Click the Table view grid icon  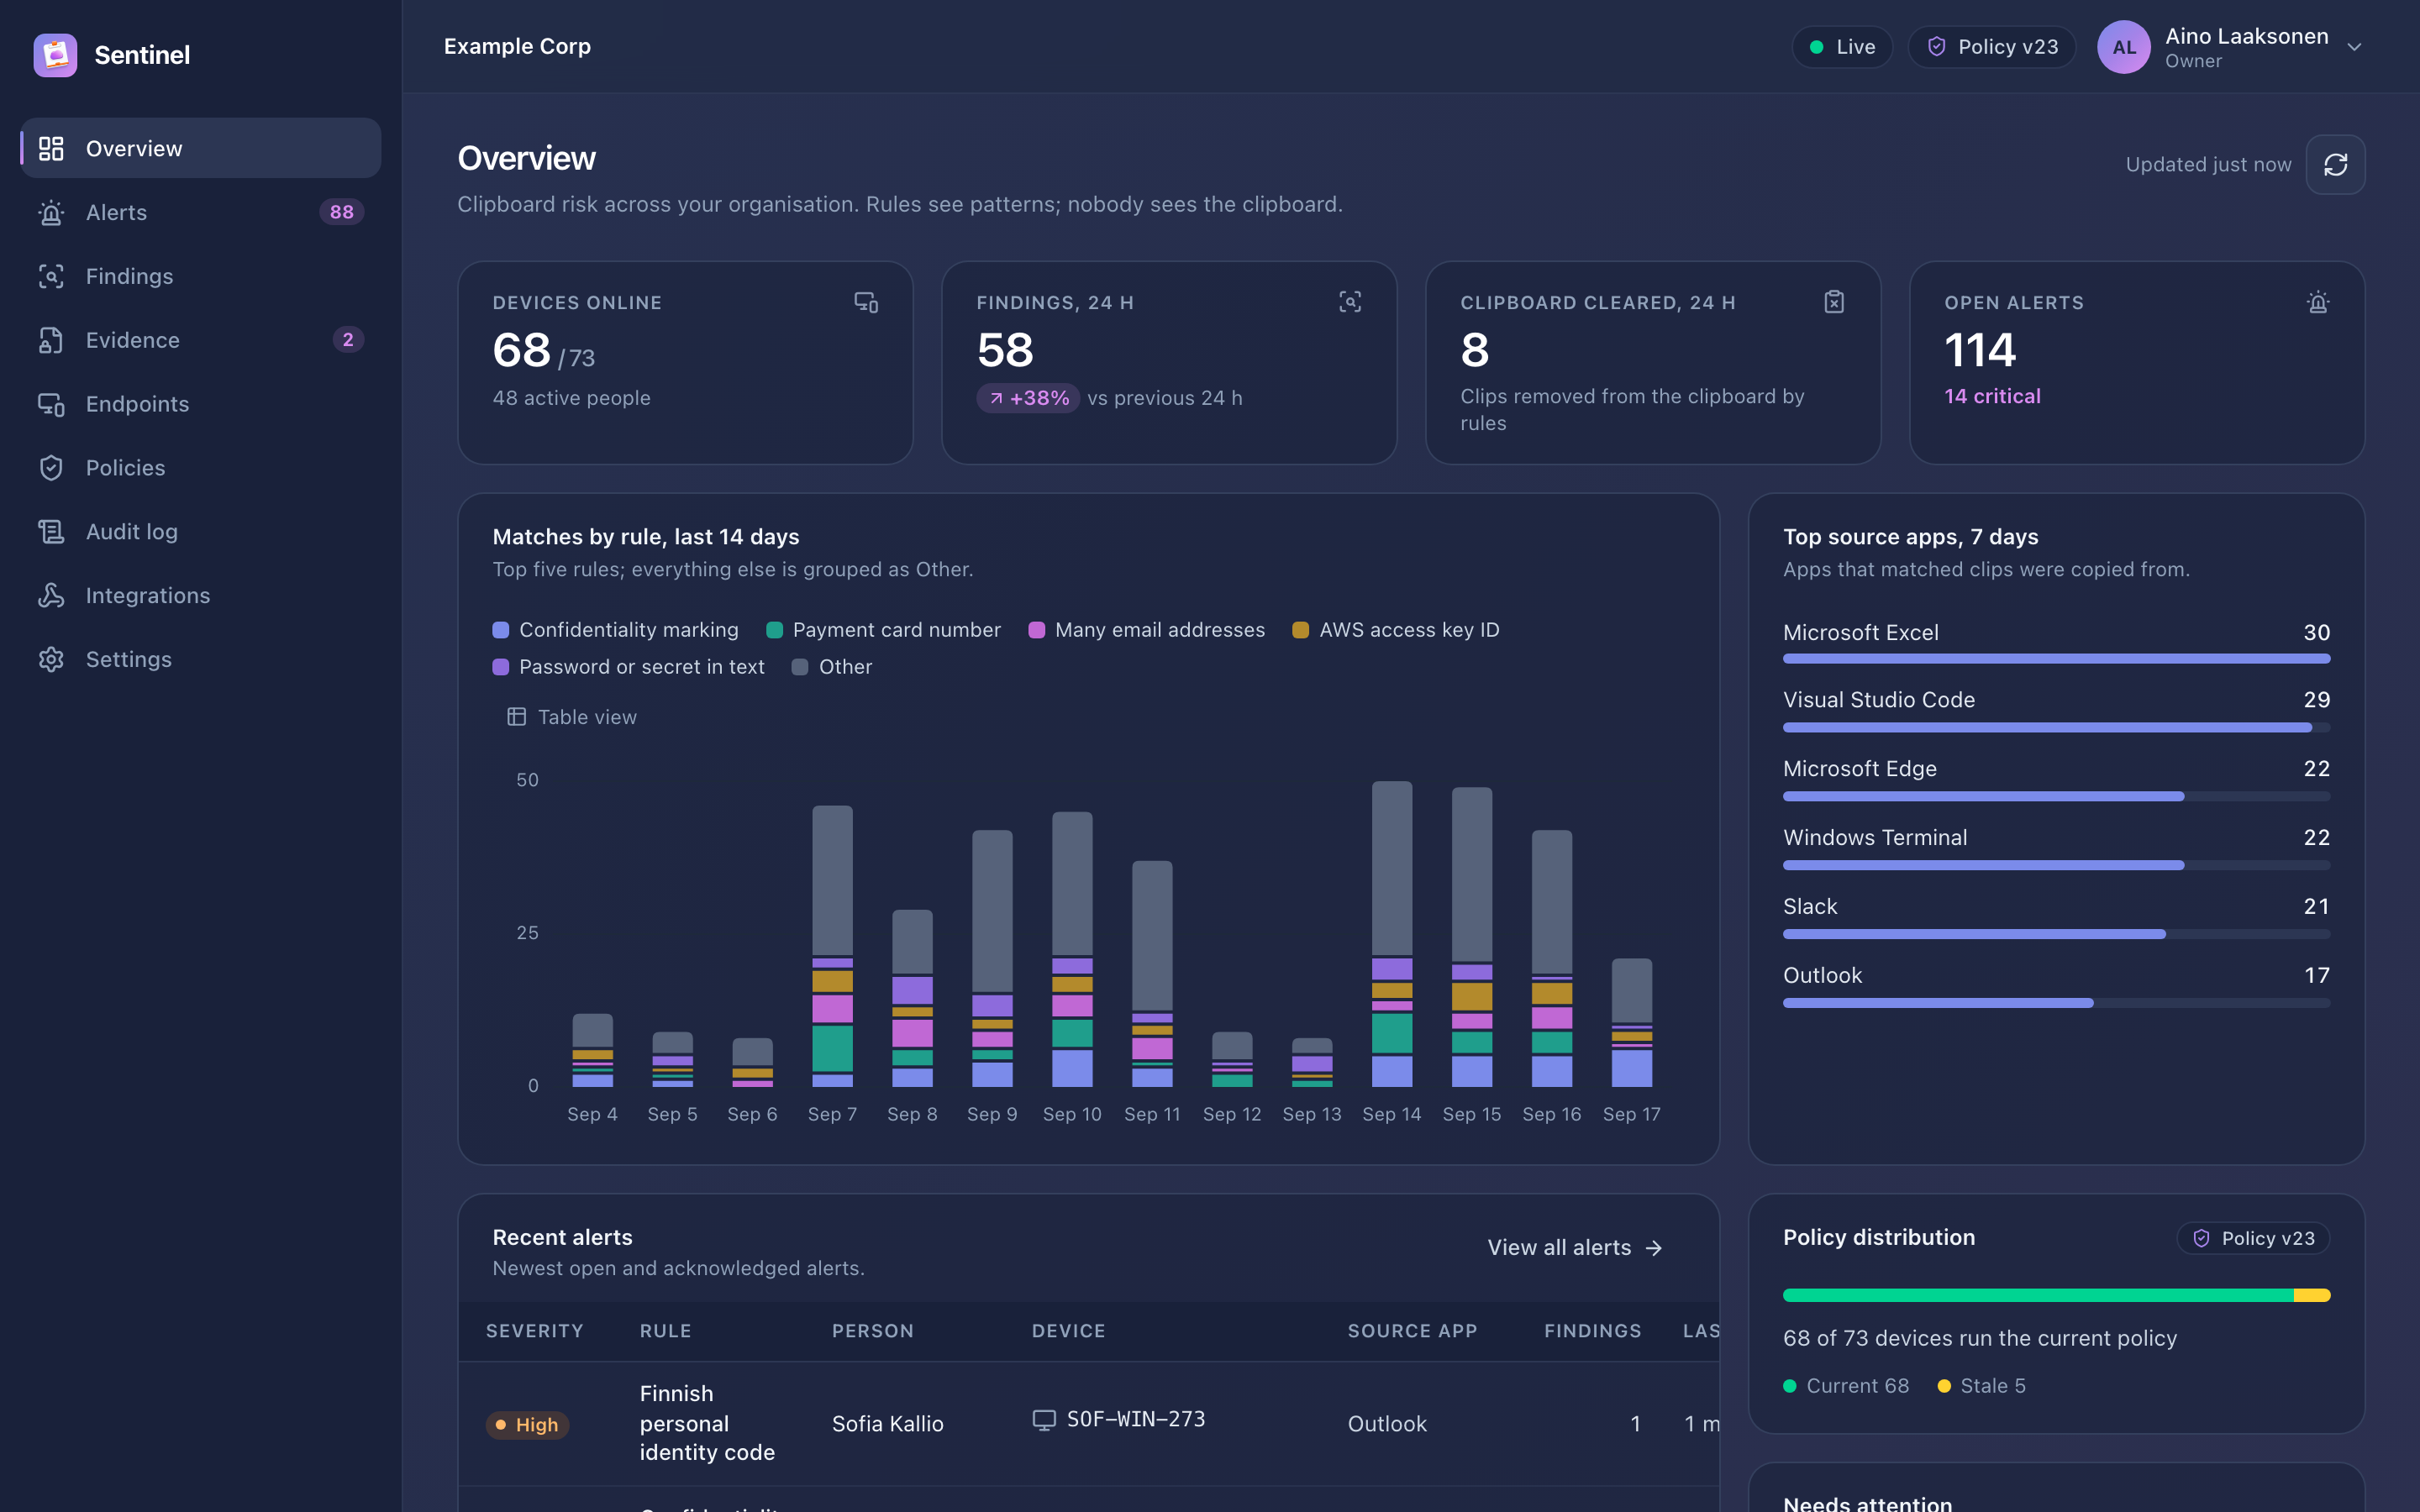click(x=516, y=717)
